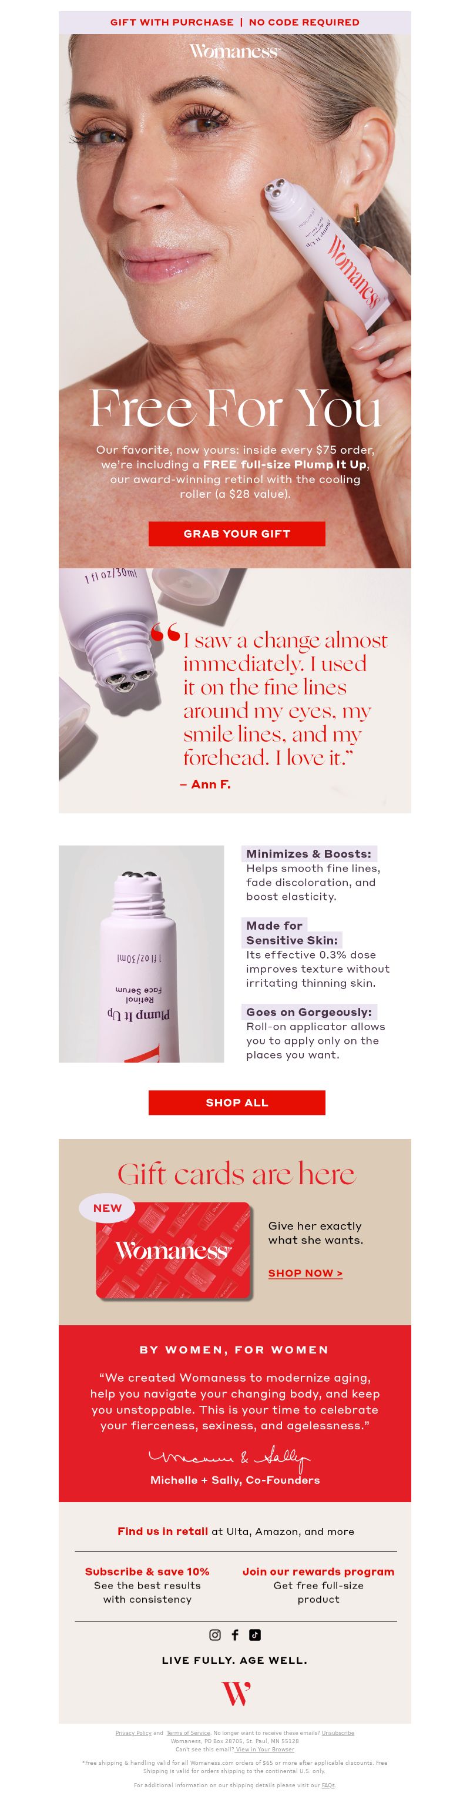Open the Instagram social icon
Image resolution: width=470 pixels, height=1806 pixels.
coord(215,1634)
